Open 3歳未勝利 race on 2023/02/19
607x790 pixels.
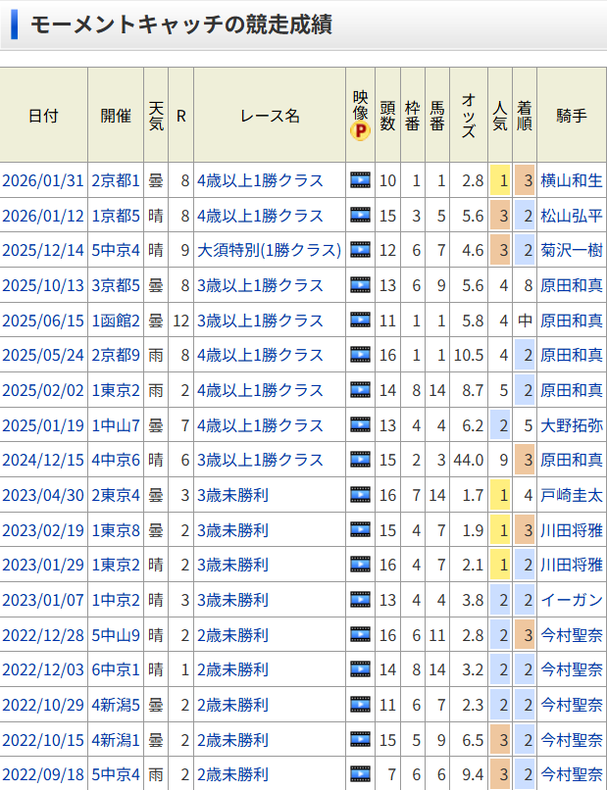tap(232, 530)
